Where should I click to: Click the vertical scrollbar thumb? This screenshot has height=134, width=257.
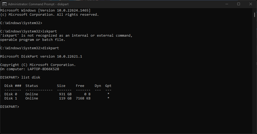point(255,15)
